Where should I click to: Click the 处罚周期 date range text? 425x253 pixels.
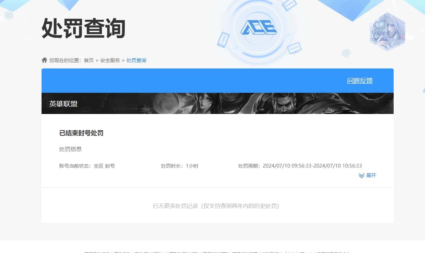(300, 166)
